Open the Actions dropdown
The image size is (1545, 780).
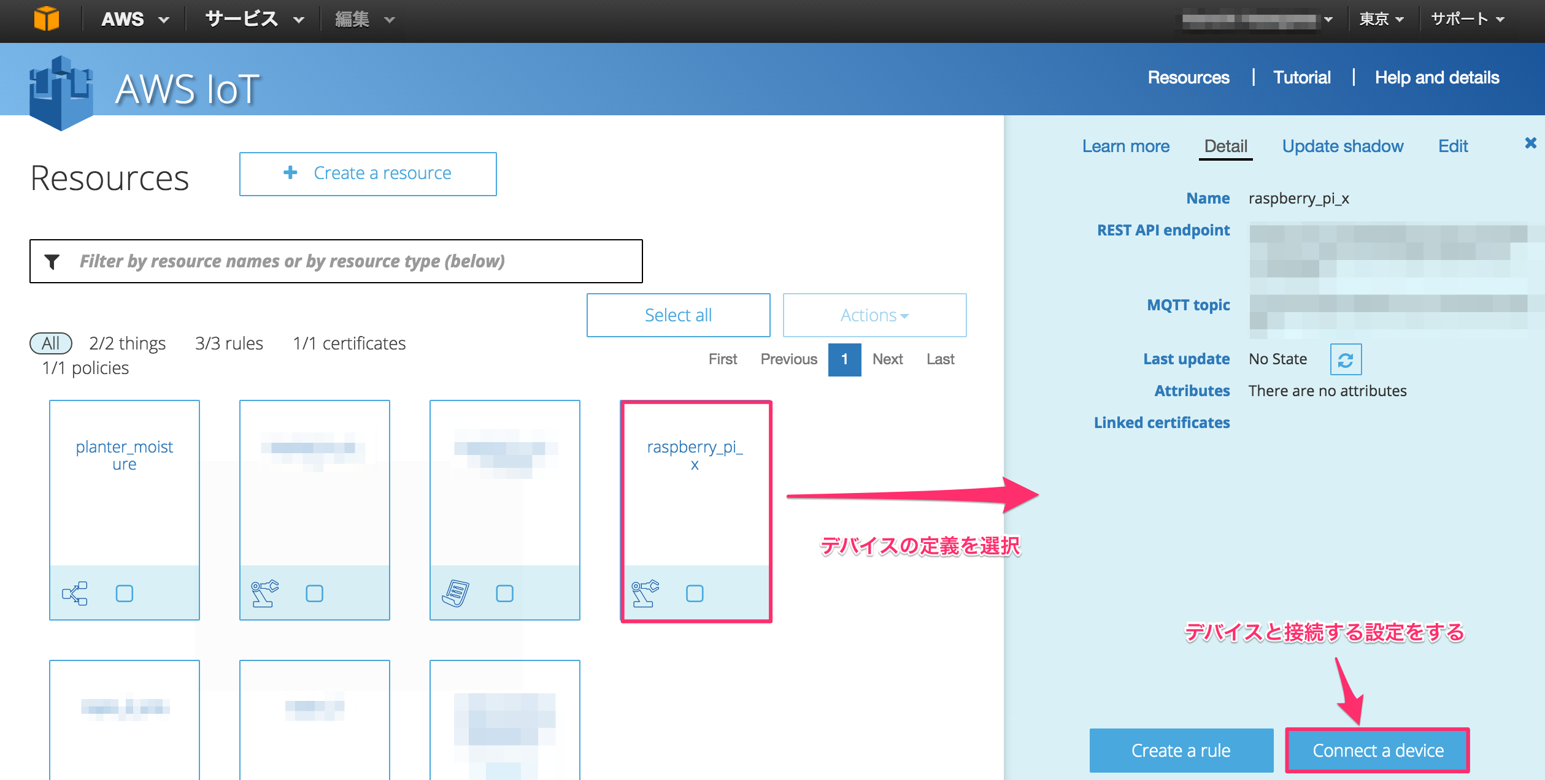874,315
